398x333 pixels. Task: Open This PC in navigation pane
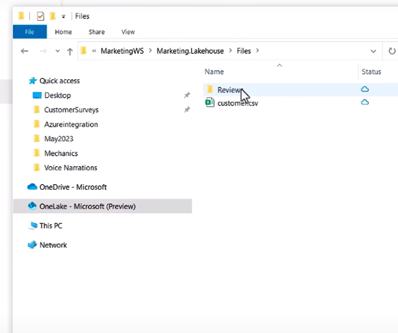pyautogui.click(x=51, y=226)
